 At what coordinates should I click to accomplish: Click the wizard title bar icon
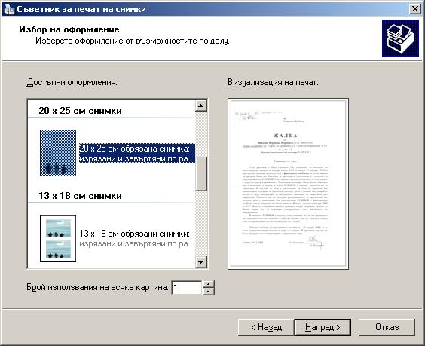(9, 9)
